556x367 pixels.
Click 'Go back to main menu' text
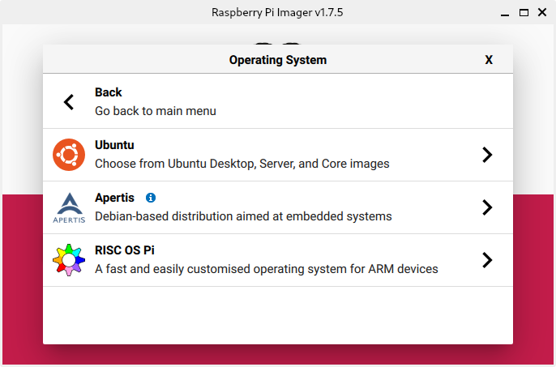click(156, 111)
